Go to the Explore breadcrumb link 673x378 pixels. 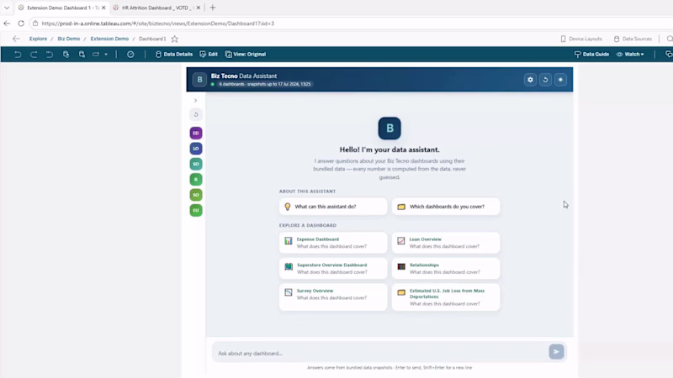[x=38, y=39]
